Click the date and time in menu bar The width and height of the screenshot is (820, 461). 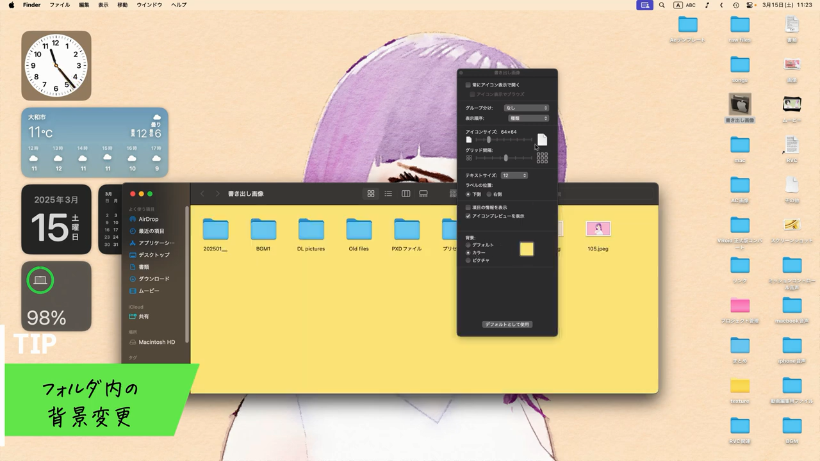(x=787, y=4)
